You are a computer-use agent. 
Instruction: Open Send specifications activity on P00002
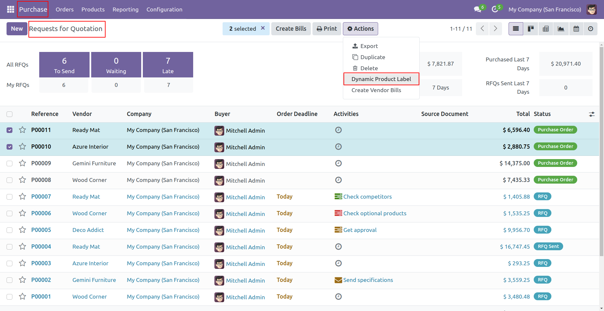(x=364, y=280)
